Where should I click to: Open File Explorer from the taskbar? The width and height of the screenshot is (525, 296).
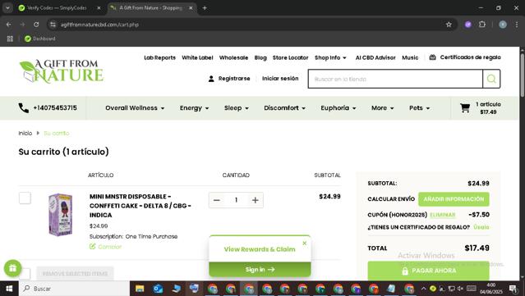click(x=140, y=289)
